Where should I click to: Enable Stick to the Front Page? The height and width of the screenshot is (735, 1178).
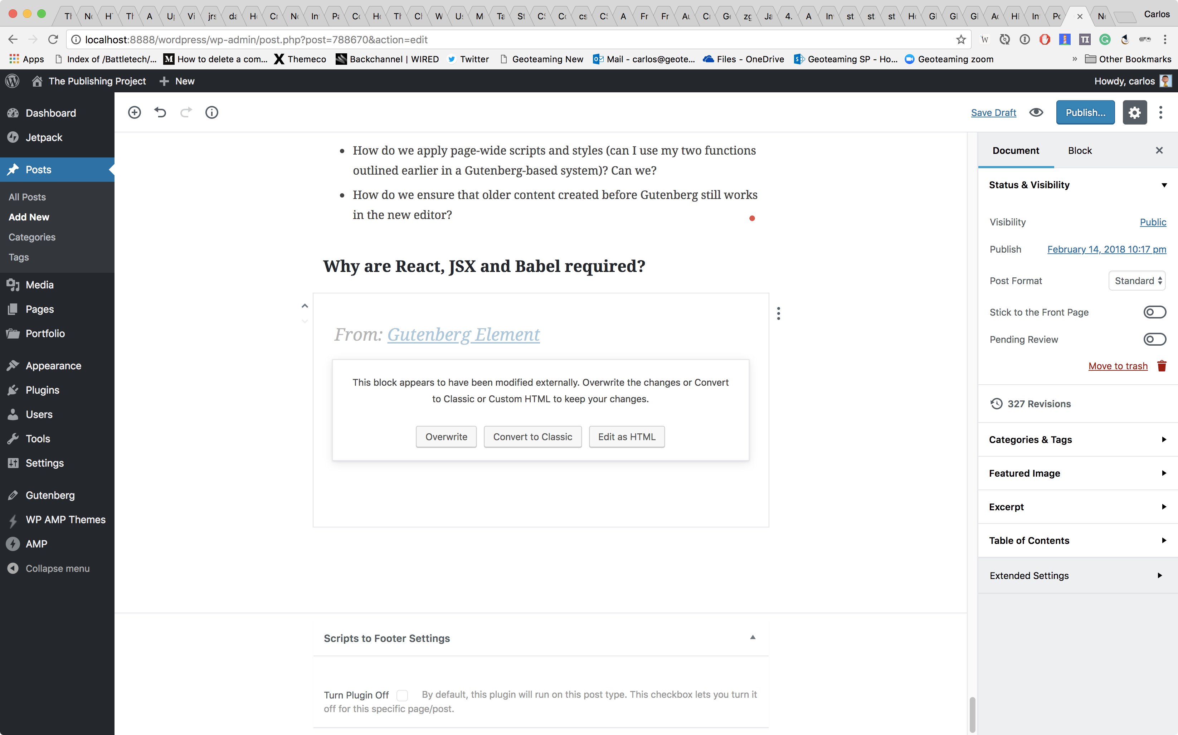[1154, 312]
